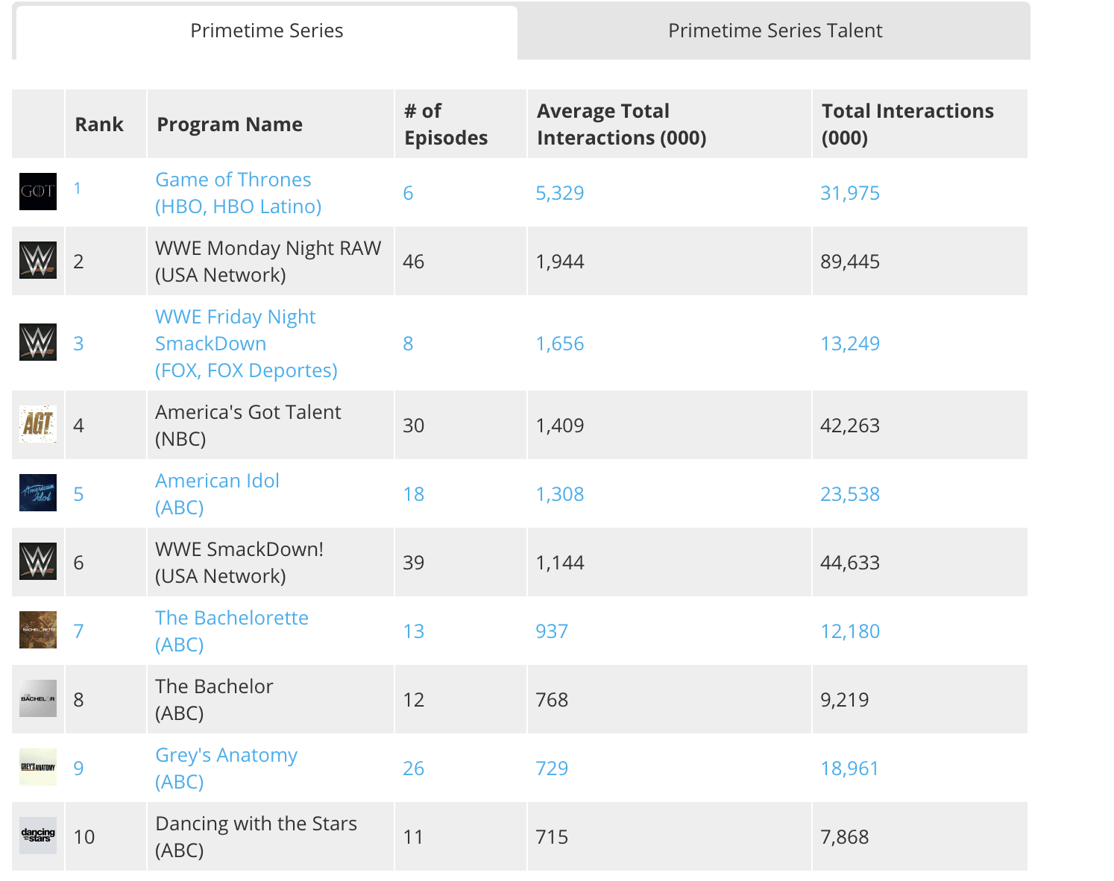Screen dimensions: 1114x881
Task: Switch to the Primetime Series Talent tab
Action: click(x=775, y=31)
